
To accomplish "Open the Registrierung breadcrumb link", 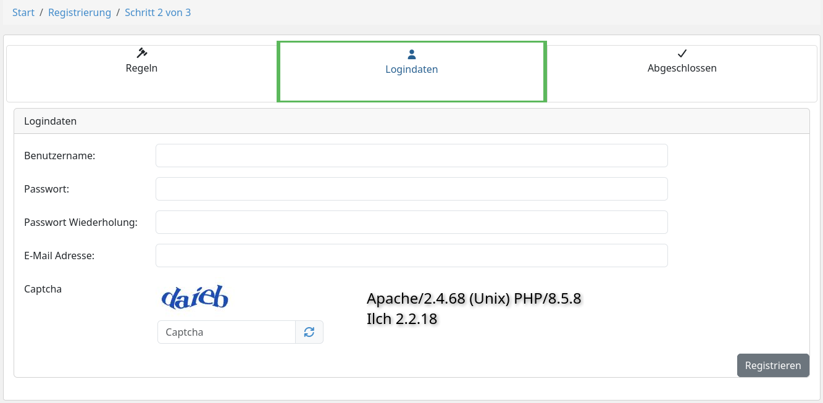I will pos(80,12).
